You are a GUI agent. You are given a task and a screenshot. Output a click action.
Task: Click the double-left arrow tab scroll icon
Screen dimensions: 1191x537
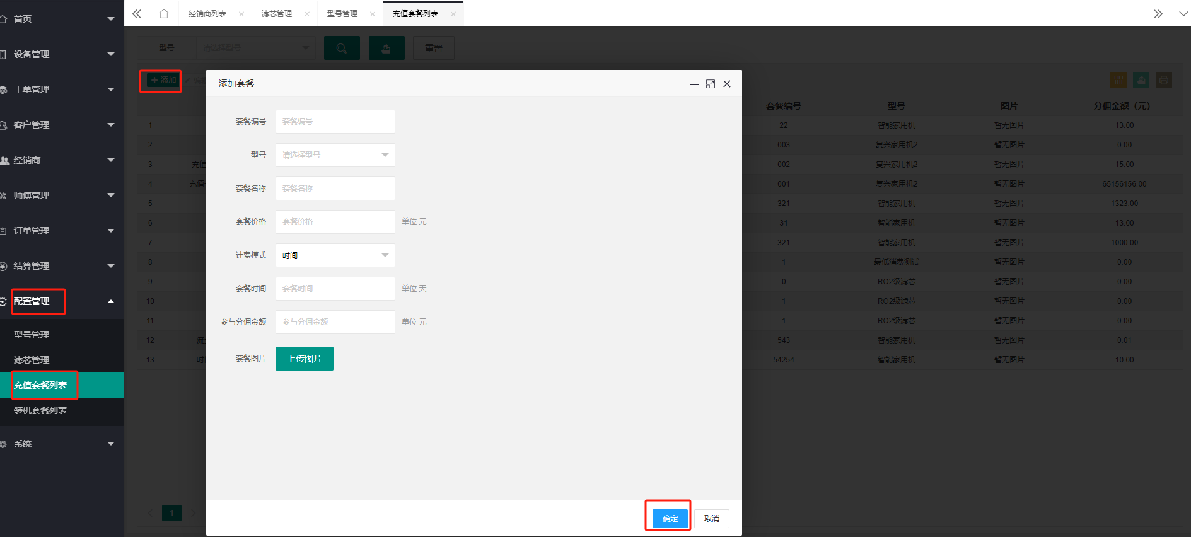[x=137, y=14]
